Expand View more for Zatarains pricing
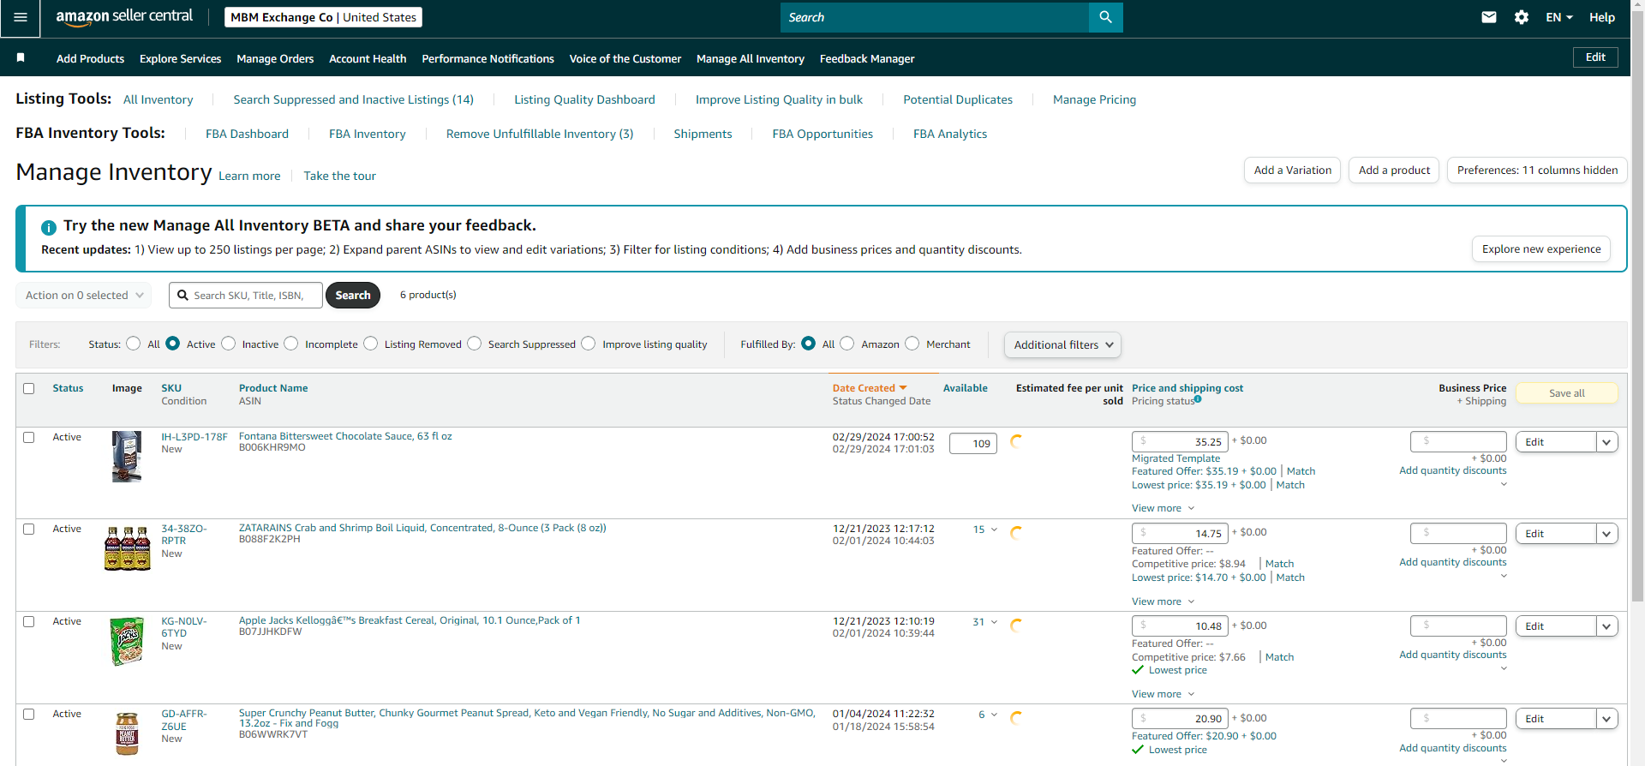The width and height of the screenshot is (1645, 766). pos(1163,601)
